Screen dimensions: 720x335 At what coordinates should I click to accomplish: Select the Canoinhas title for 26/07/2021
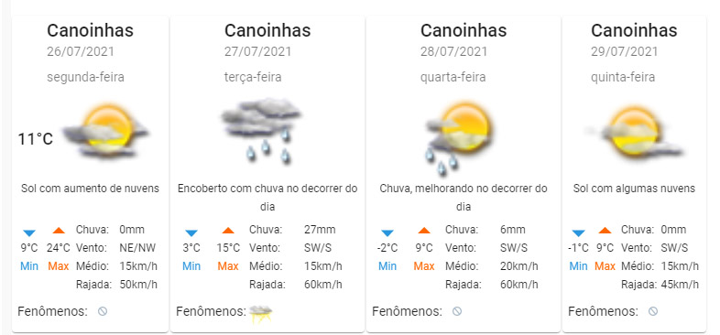90,31
